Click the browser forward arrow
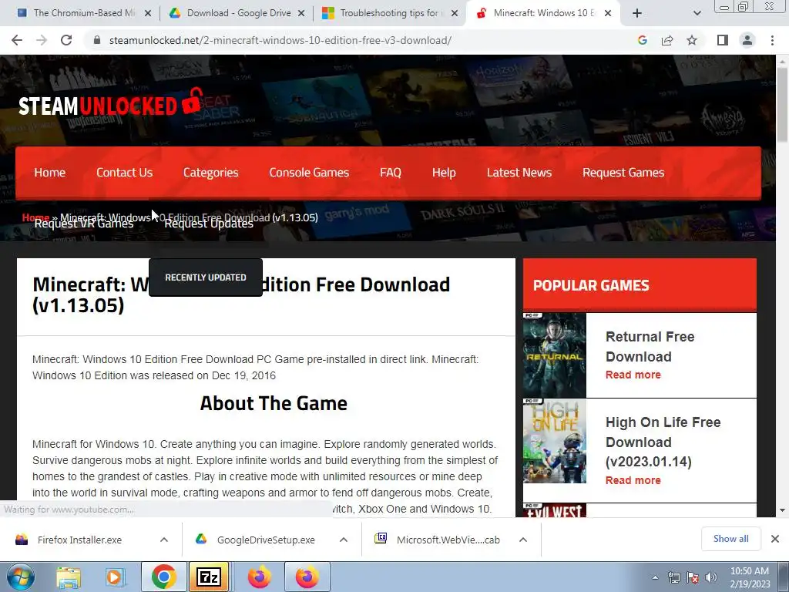 [x=42, y=40]
